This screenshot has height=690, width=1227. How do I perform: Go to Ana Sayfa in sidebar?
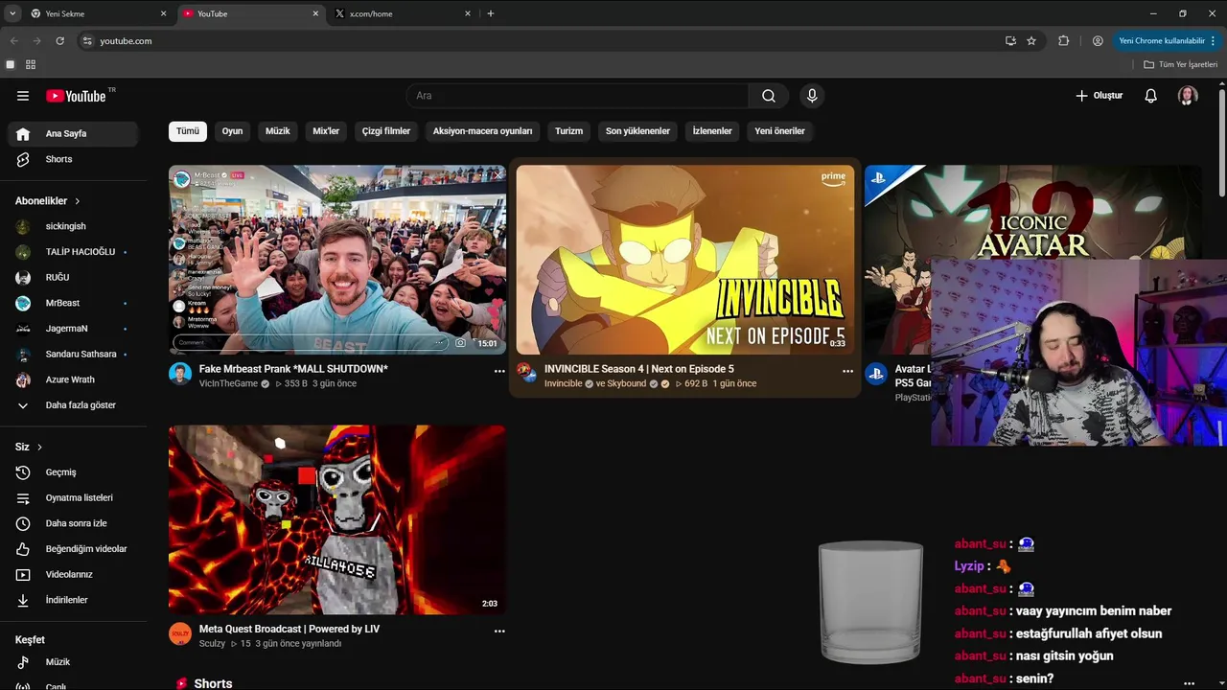[x=73, y=134]
